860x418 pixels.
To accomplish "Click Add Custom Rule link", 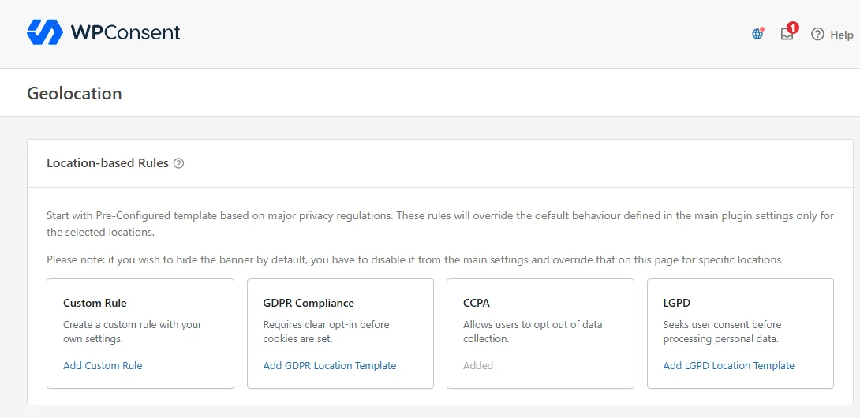I will (103, 365).
